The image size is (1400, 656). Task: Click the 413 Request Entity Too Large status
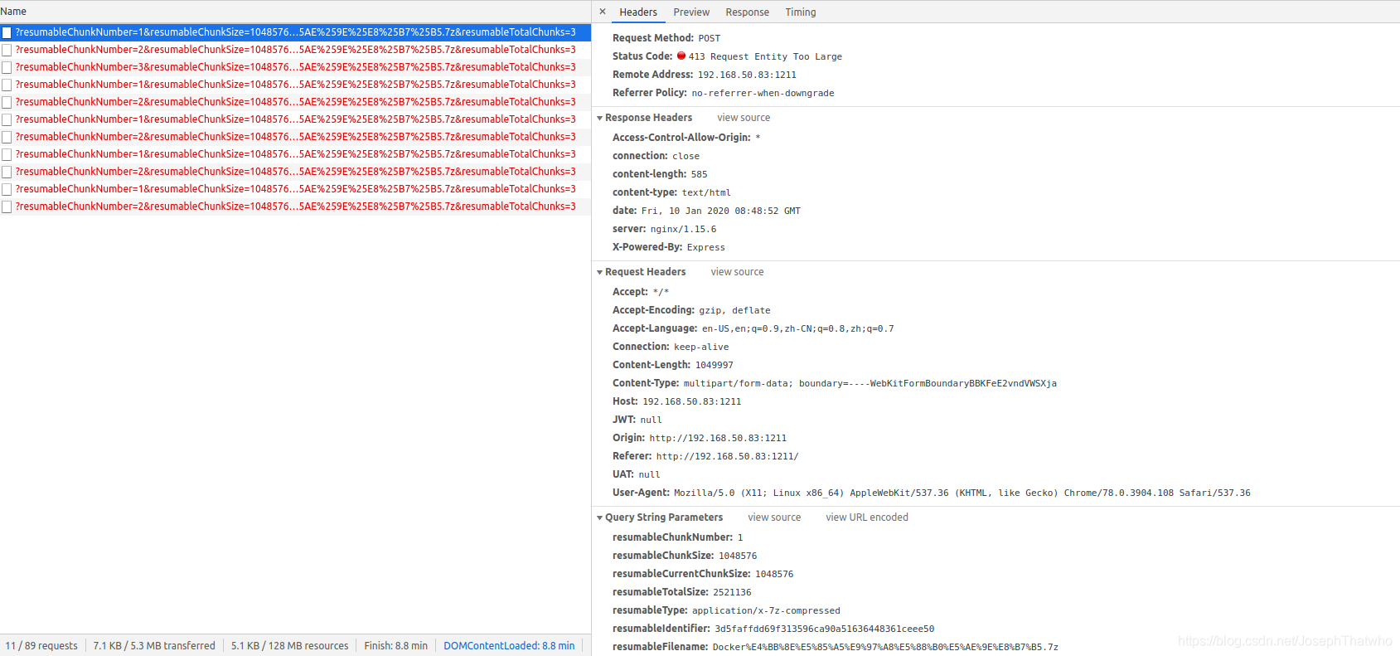[765, 56]
